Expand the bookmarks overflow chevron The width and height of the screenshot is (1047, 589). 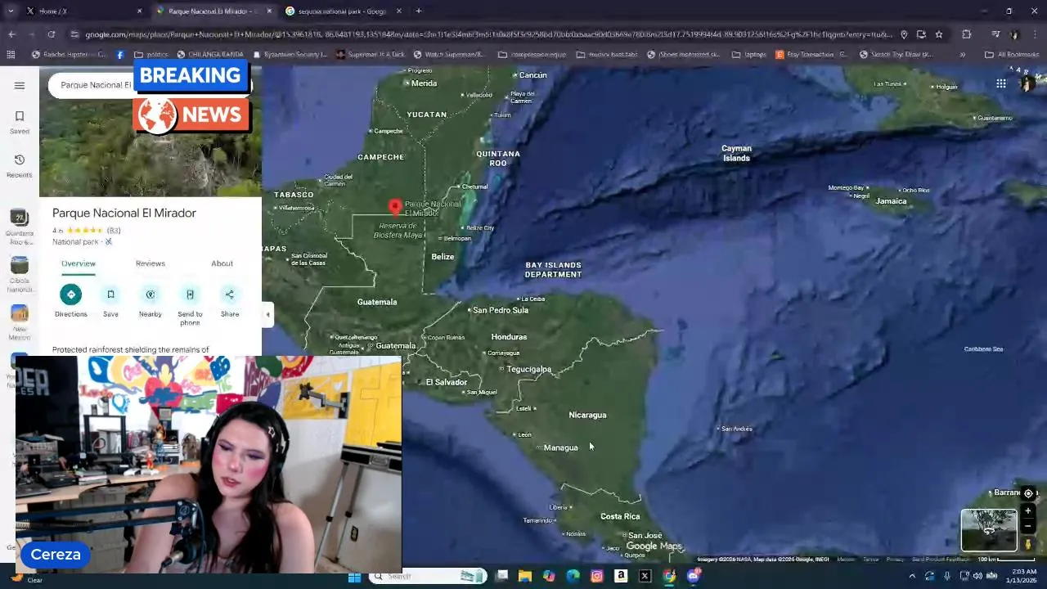click(962, 55)
